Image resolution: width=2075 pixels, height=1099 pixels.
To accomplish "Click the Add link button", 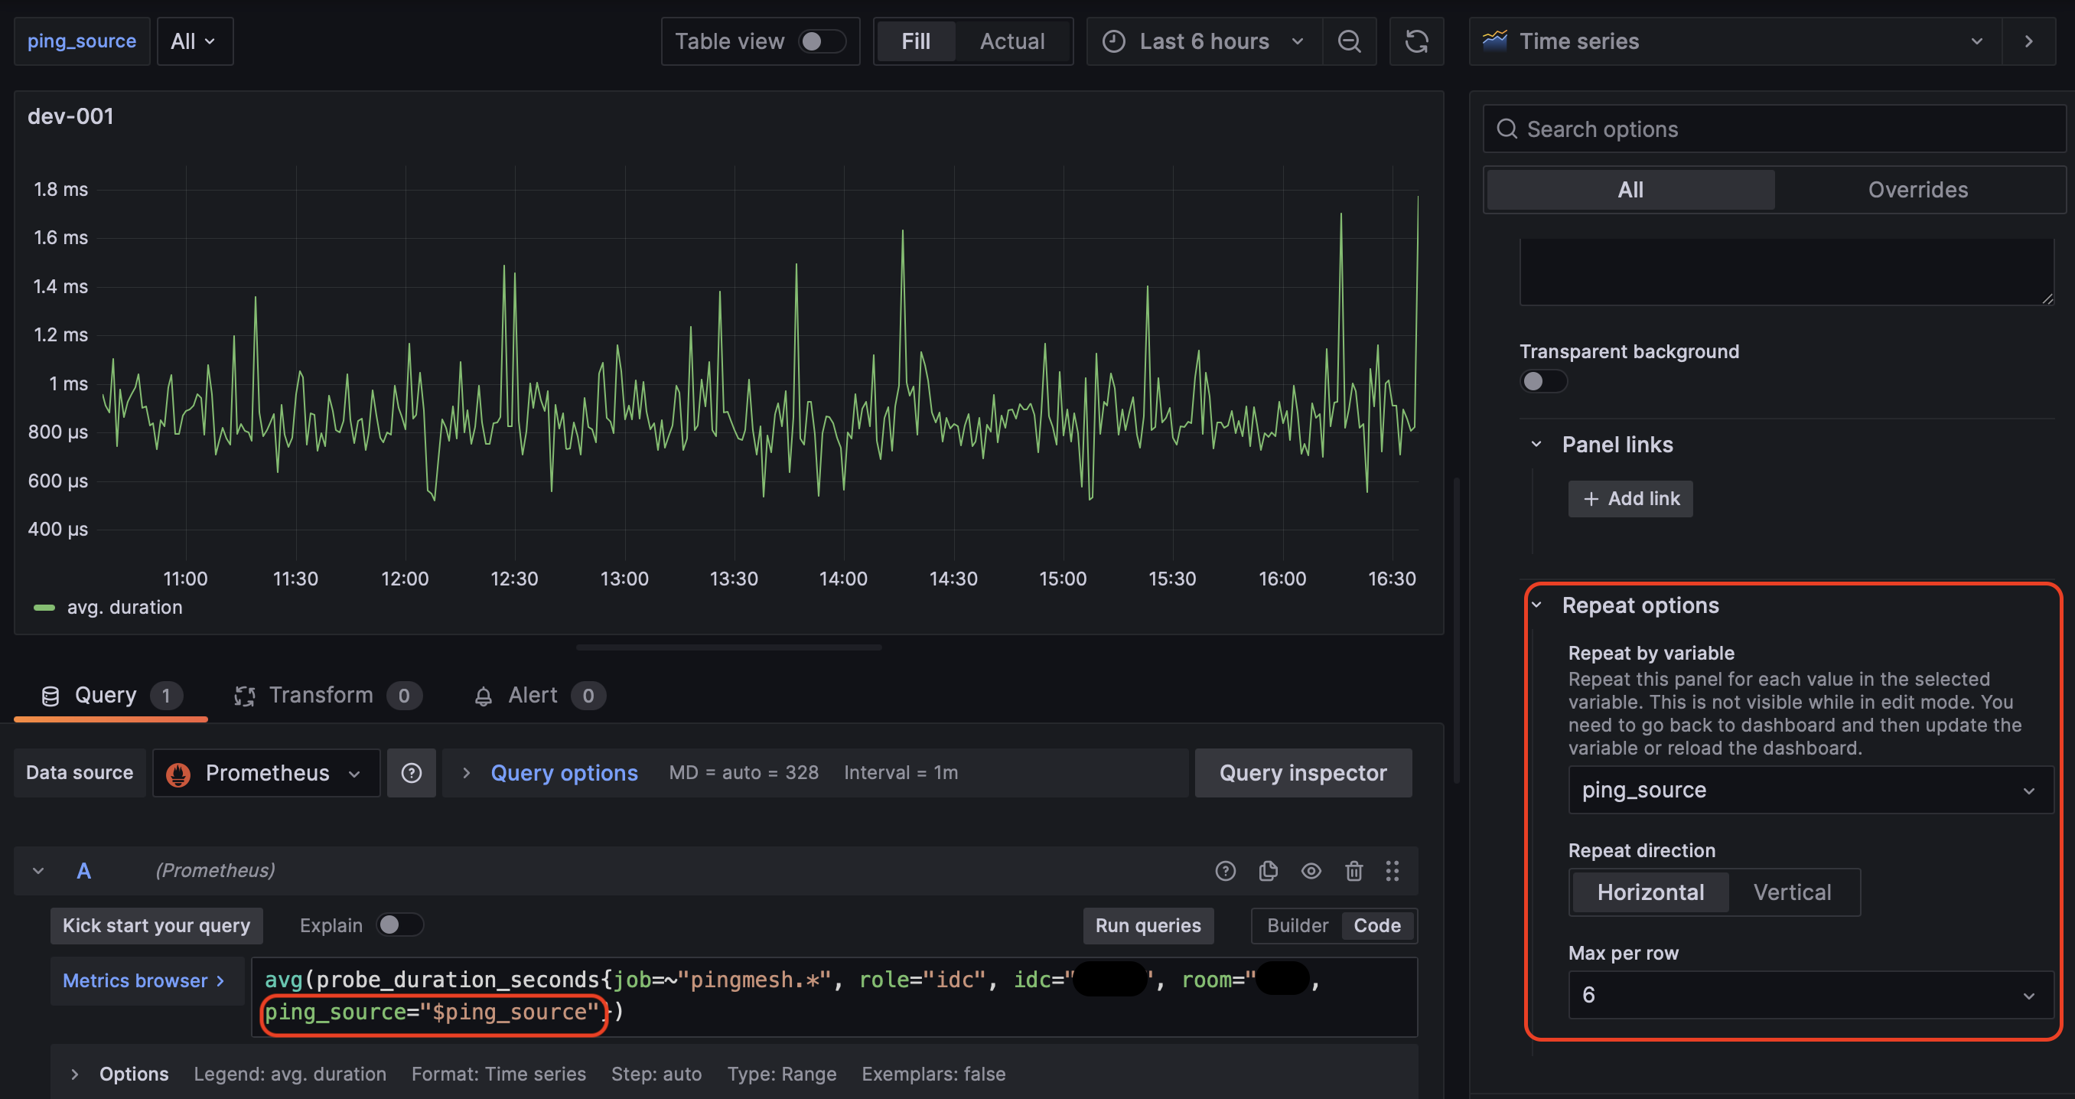I will point(1630,500).
